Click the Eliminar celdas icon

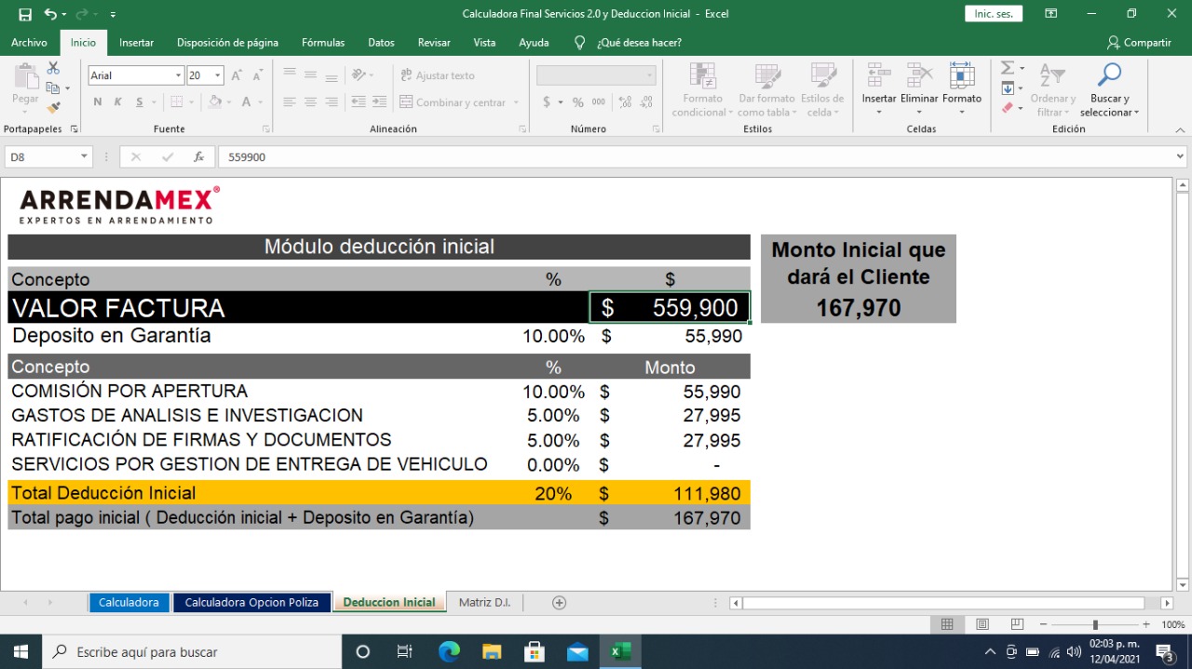[x=919, y=75]
